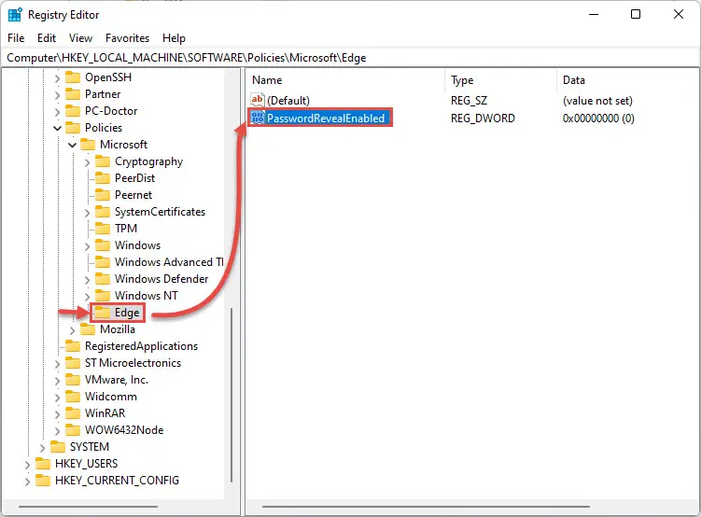Select the WinRAR folder icon

pyautogui.click(x=73, y=413)
